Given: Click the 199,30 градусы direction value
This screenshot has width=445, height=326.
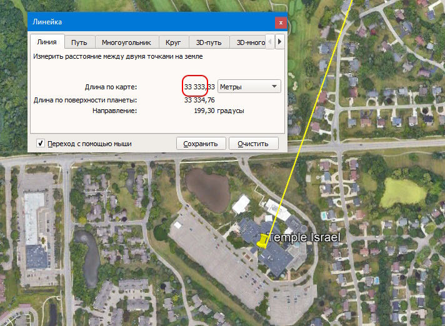Looking at the screenshot, I should (x=219, y=111).
